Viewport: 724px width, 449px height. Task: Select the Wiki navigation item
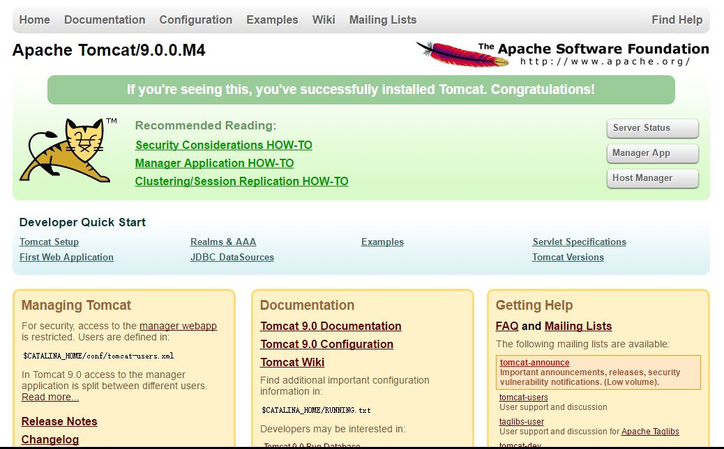(x=324, y=19)
